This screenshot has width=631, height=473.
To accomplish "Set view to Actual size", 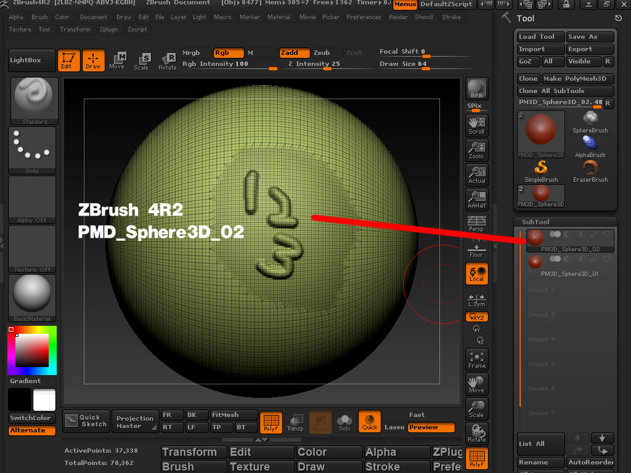I will tap(477, 174).
